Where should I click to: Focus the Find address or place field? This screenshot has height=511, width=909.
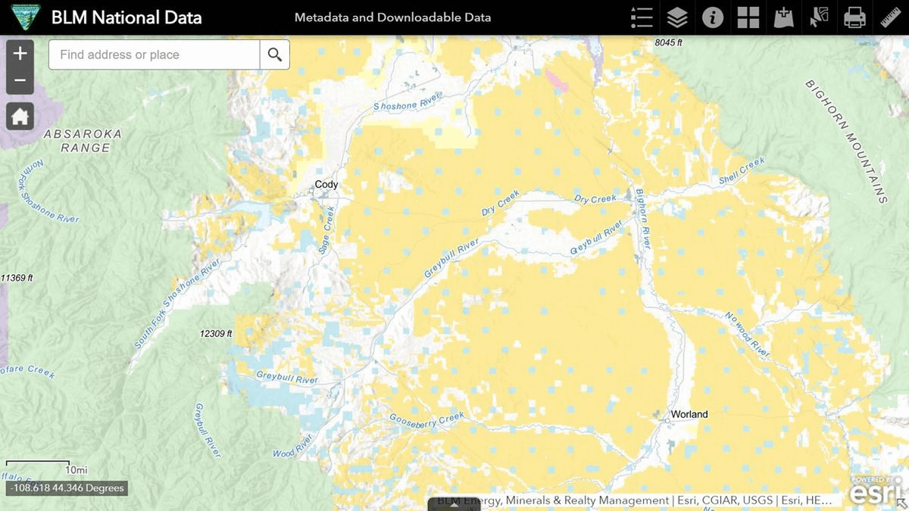click(x=155, y=55)
